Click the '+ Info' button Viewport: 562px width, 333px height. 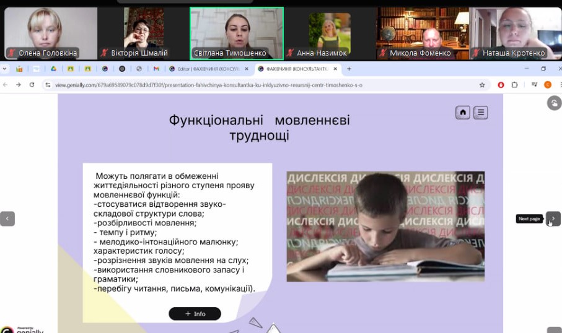point(195,314)
